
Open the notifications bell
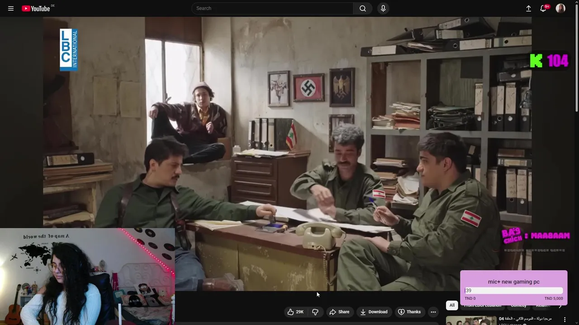pos(544,8)
